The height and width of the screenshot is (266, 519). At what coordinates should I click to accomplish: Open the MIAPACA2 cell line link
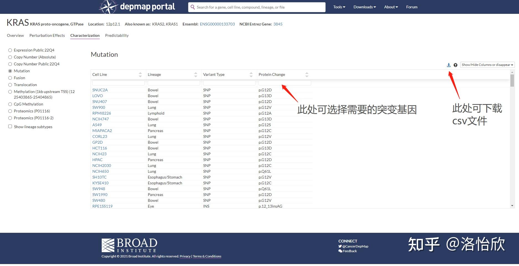point(102,131)
